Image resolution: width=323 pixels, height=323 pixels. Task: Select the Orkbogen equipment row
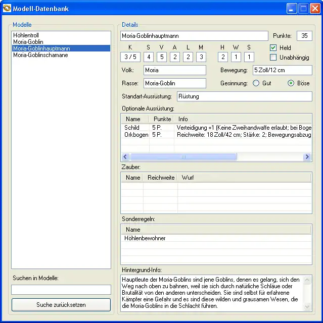(216, 135)
